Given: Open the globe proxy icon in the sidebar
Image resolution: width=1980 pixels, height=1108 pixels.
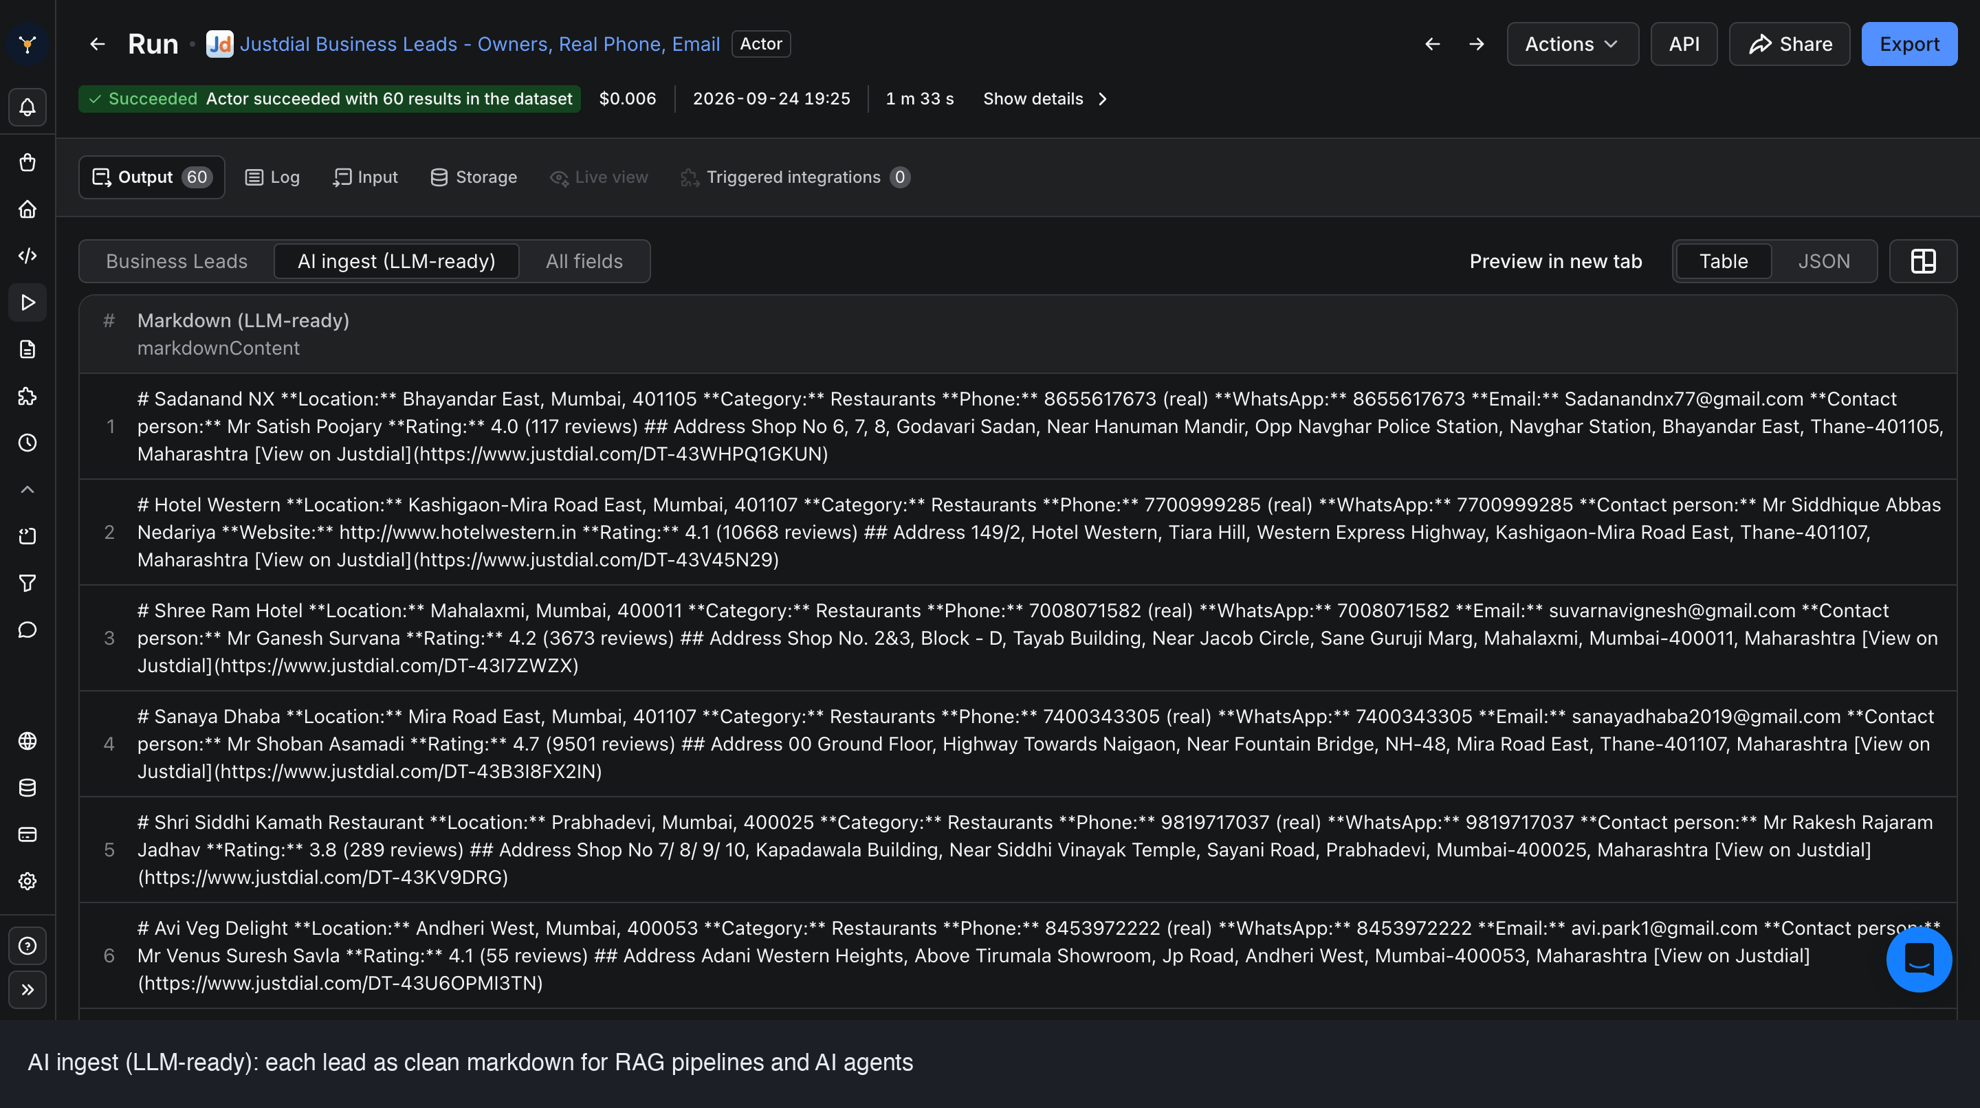Looking at the screenshot, I should [27, 741].
